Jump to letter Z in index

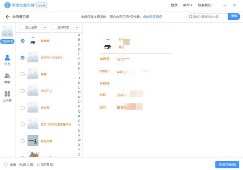79,154
